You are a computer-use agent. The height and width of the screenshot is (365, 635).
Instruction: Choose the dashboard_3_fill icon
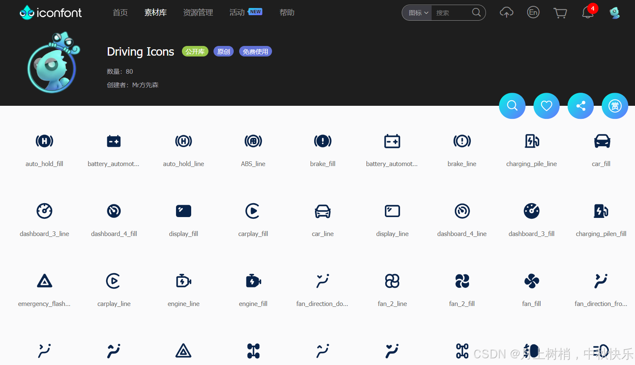tap(532, 211)
